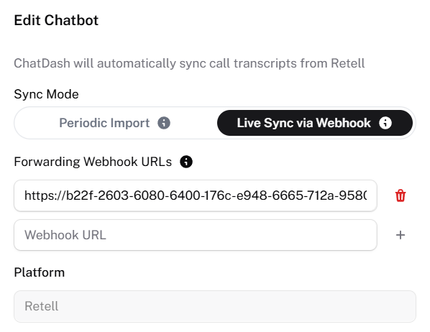
Task: Click the Live Sync via Webhook text
Action: click(304, 123)
